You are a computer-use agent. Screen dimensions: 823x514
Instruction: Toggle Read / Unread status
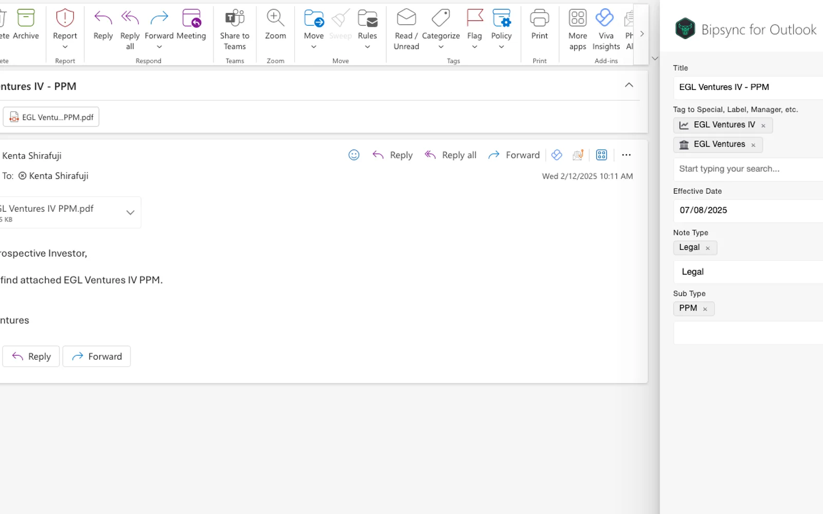point(406,29)
